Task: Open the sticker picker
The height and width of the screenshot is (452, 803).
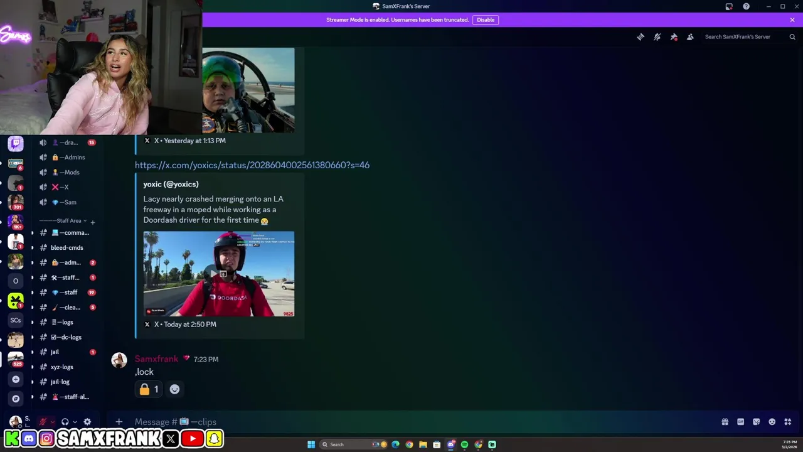Action: [x=756, y=422]
